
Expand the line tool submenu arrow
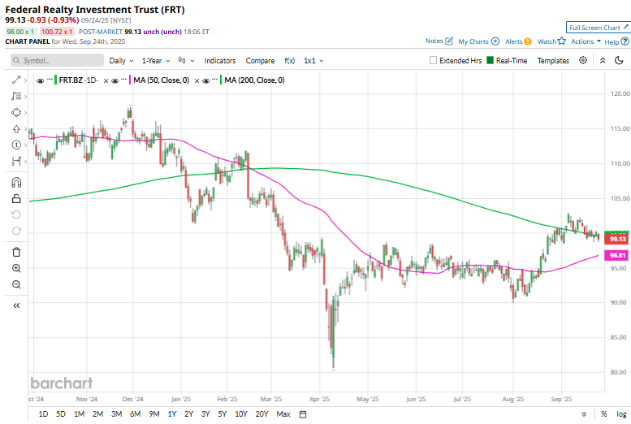[x=25, y=80]
